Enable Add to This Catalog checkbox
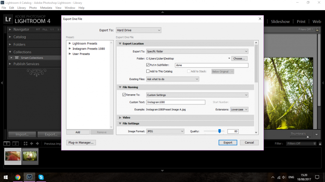The width and height of the screenshot is (325, 182). click(x=148, y=71)
